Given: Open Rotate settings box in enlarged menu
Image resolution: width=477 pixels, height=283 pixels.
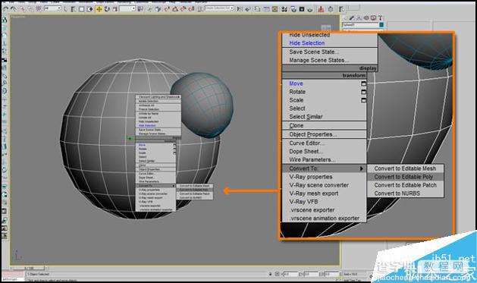Looking at the screenshot, I should coord(363,92).
